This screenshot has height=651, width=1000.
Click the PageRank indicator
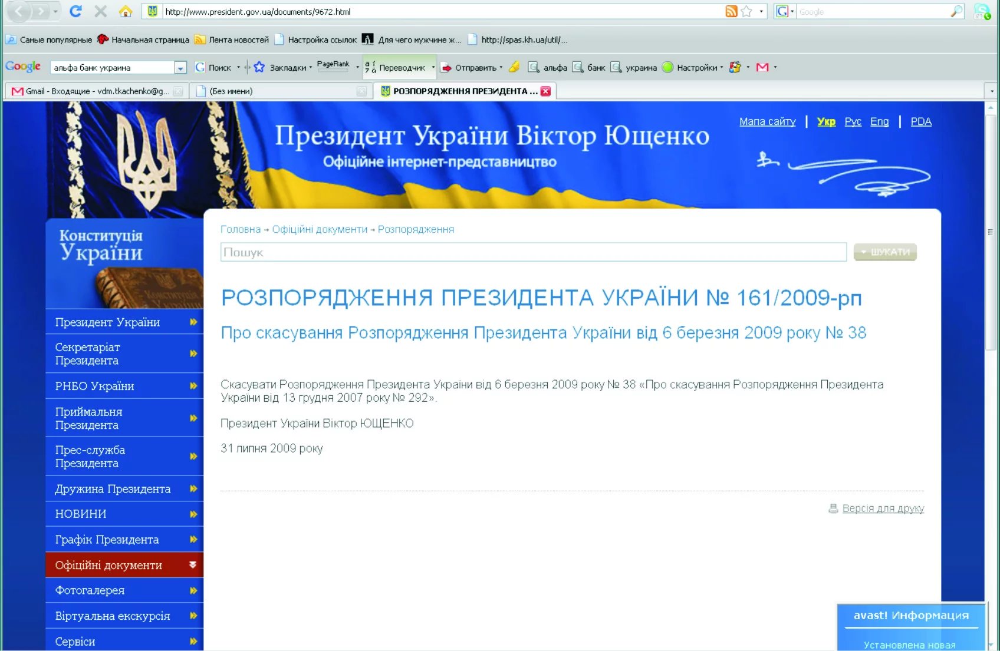333,66
